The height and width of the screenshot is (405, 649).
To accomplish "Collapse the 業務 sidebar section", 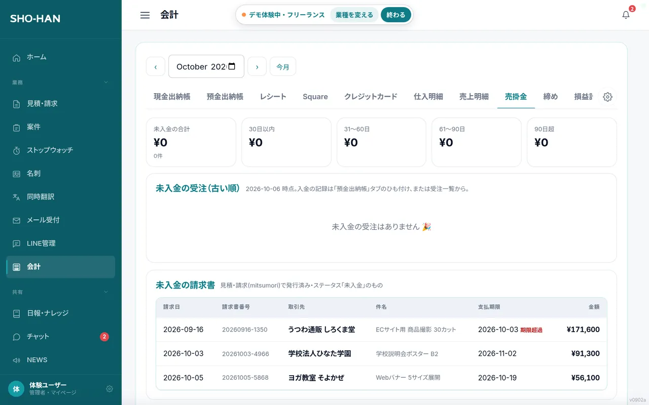I will (x=106, y=83).
